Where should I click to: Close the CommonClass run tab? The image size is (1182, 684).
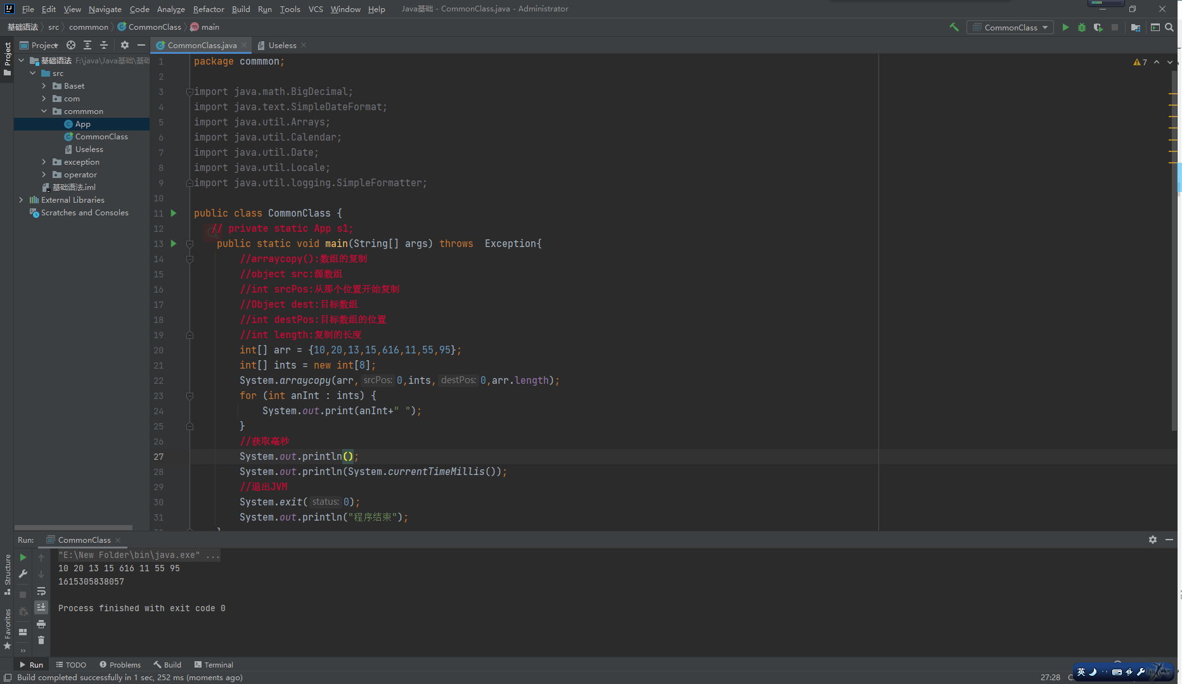pos(118,540)
